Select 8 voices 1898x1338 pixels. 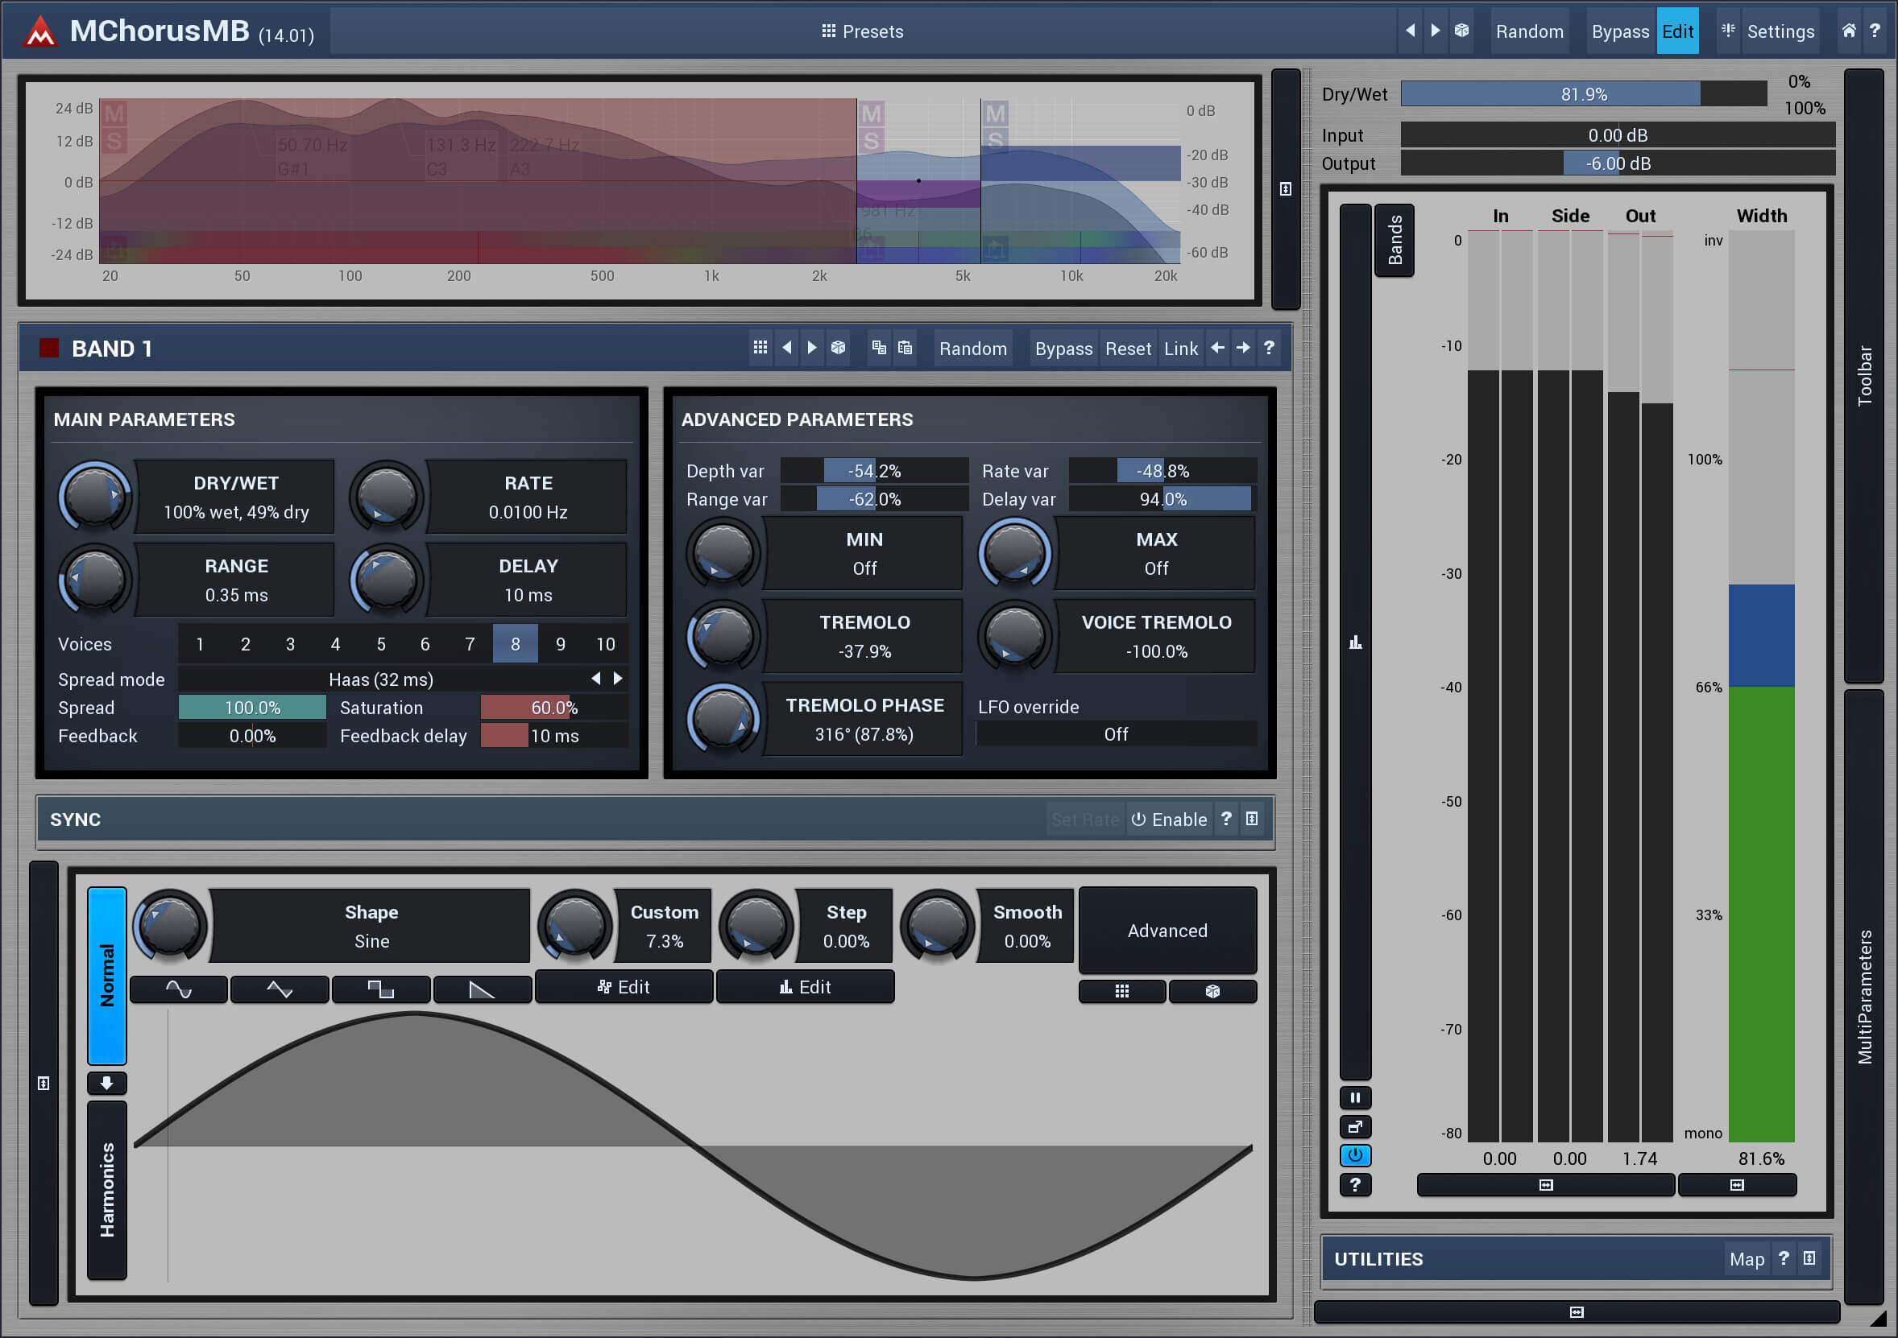pos(515,644)
